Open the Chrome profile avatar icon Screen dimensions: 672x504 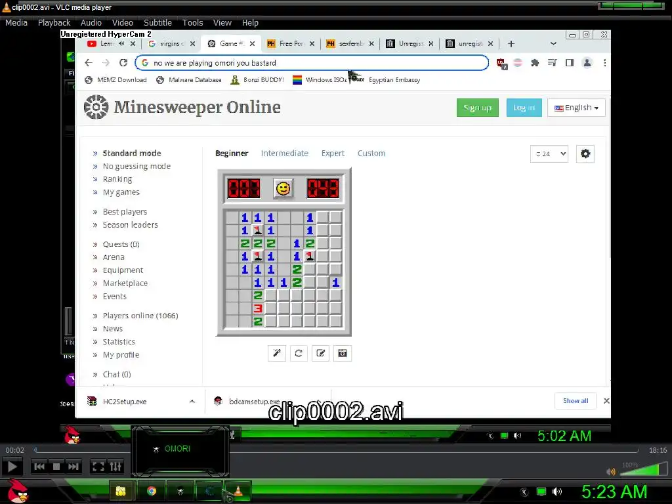[x=587, y=62]
